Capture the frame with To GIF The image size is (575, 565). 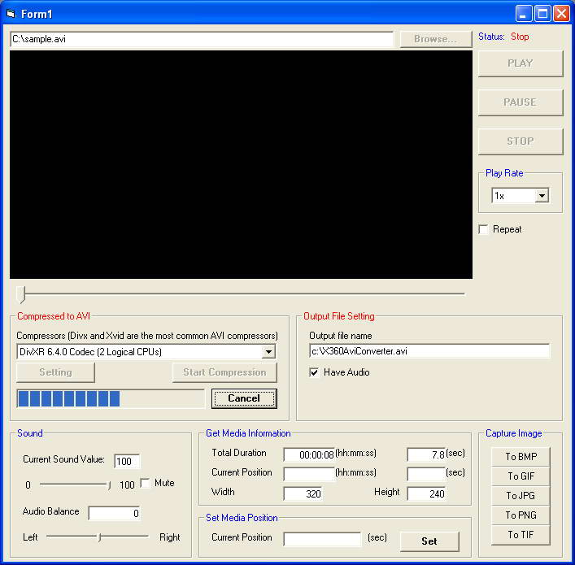click(521, 476)
